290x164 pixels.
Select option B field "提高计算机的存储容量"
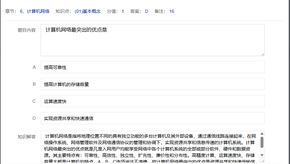(x=152, y=84)
